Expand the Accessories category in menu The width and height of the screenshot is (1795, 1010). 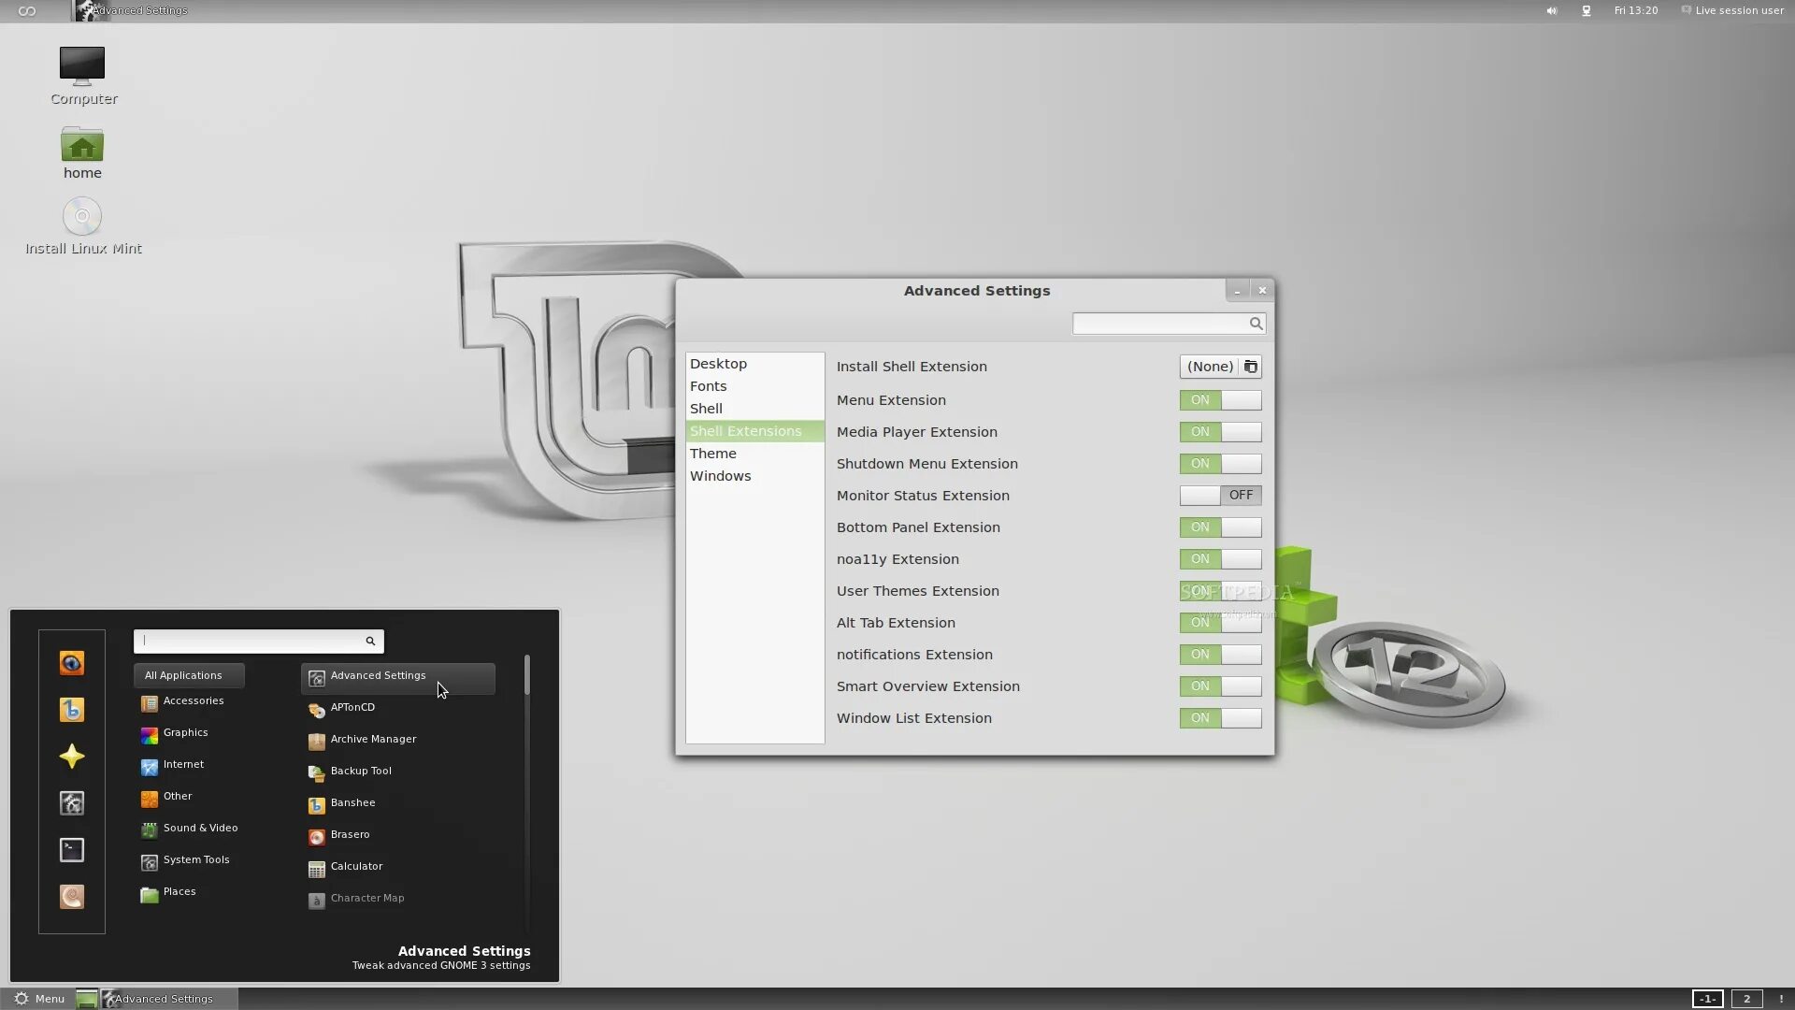[x=193, y=701]
